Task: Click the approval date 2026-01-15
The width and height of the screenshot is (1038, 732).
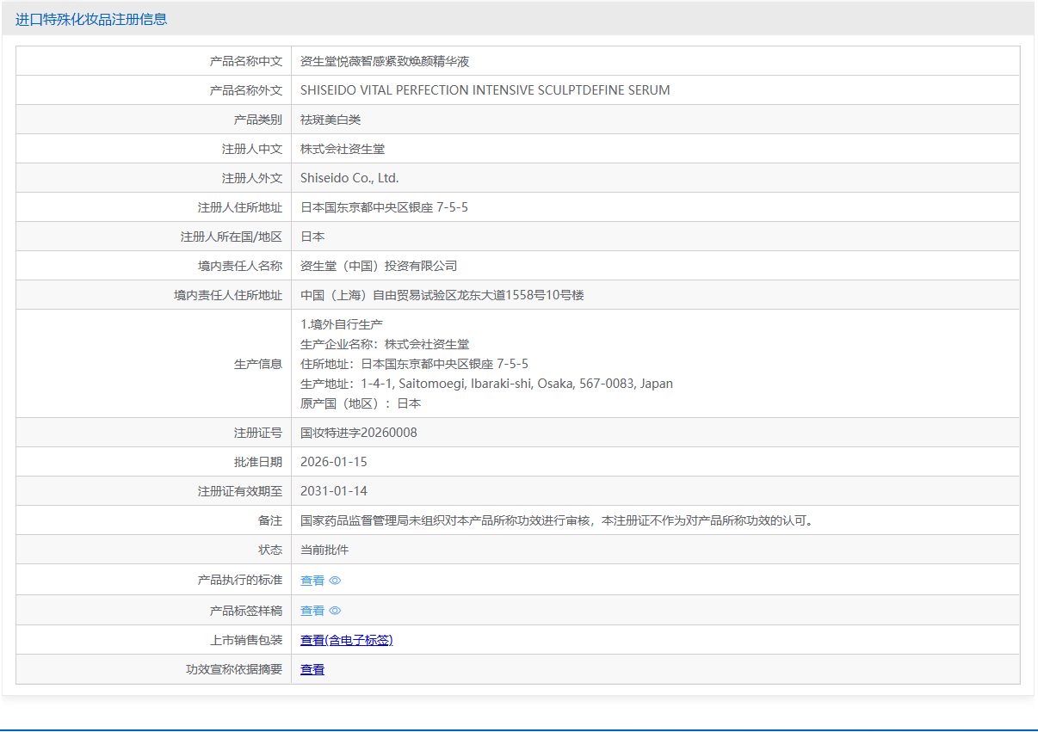Action: point(334,462)
